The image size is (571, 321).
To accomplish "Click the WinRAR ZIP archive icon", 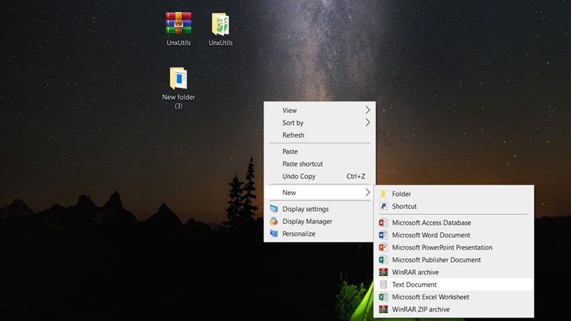I will pyautogui.click(x=383, y=310).
